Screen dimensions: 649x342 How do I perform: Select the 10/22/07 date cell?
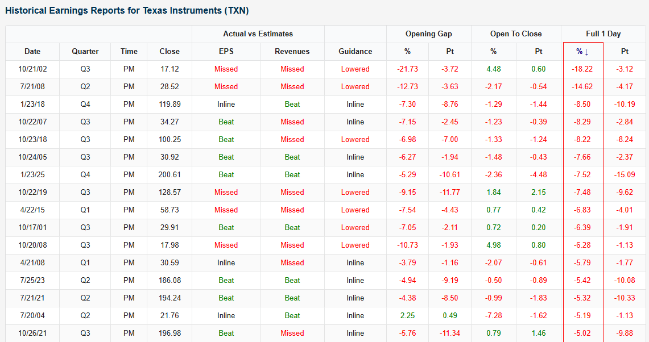tap(32, 122)
